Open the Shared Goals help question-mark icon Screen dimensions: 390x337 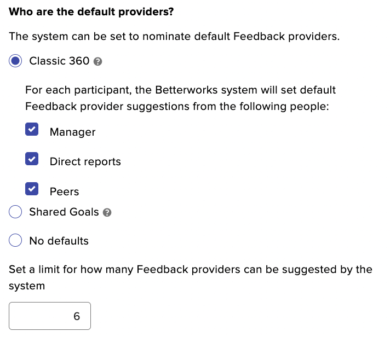pyautogui.click(x=107, y=212)
